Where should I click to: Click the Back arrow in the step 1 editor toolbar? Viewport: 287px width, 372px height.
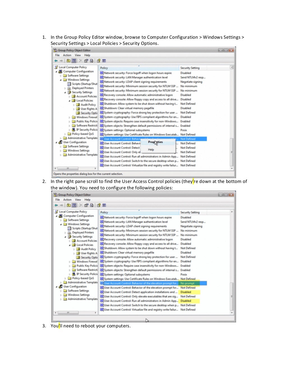[x=56, y=61]
